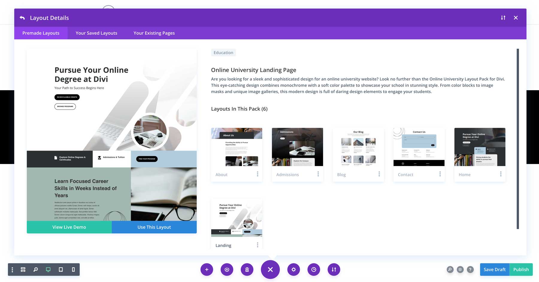The image size is (539, 282).
Task: Add a new section with the plus icon
Action: coord(207,269)
